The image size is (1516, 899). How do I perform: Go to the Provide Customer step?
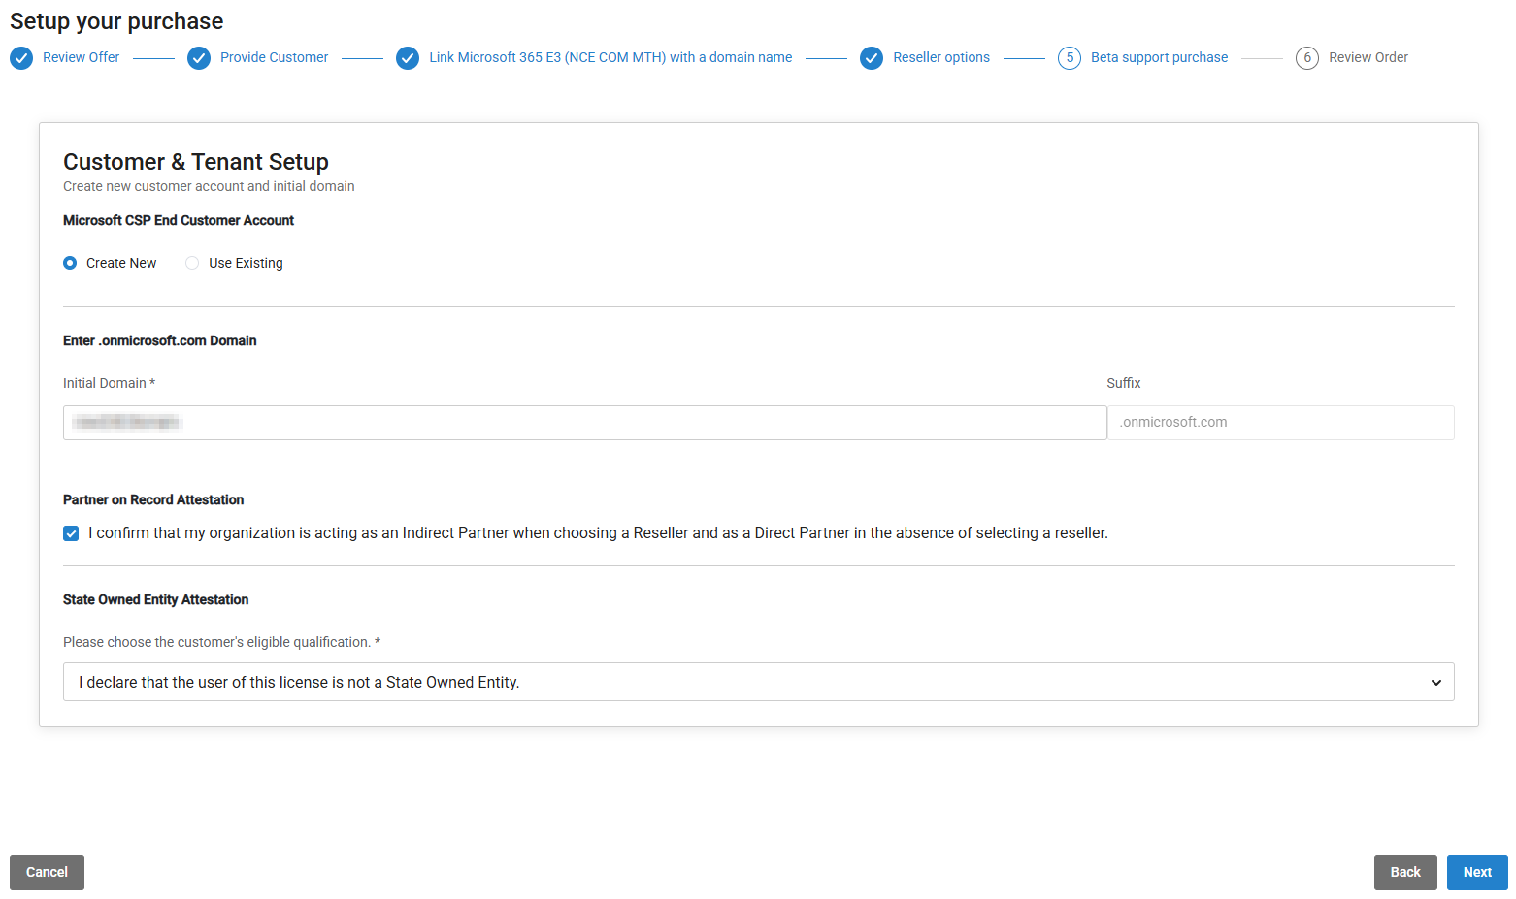(x=274, y=58)
